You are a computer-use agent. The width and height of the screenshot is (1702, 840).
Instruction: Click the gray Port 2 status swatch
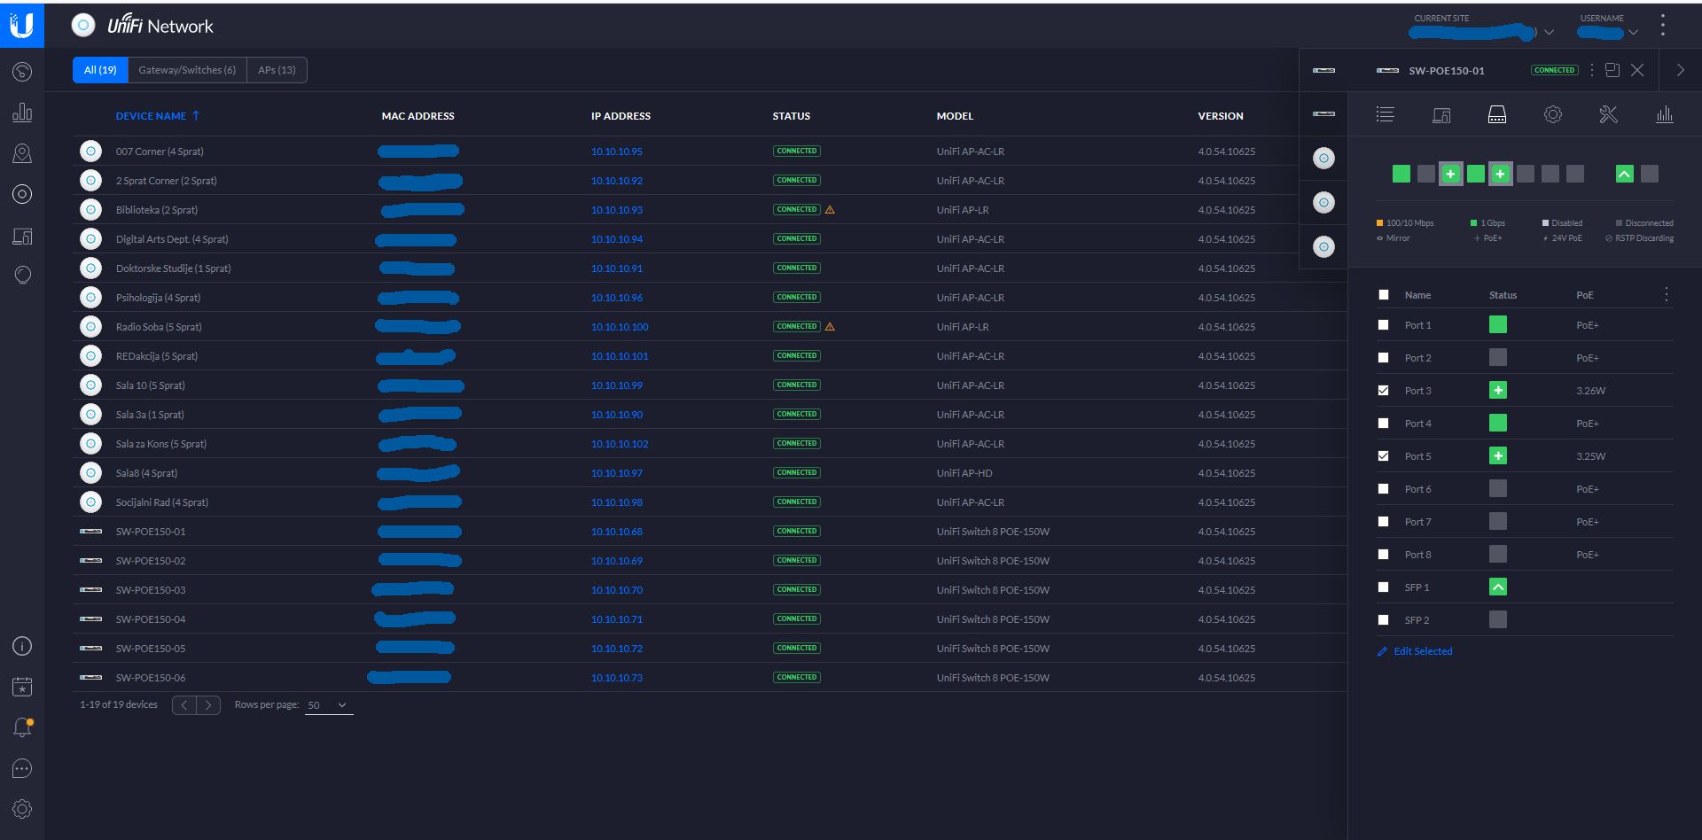tap(1498, 358)
